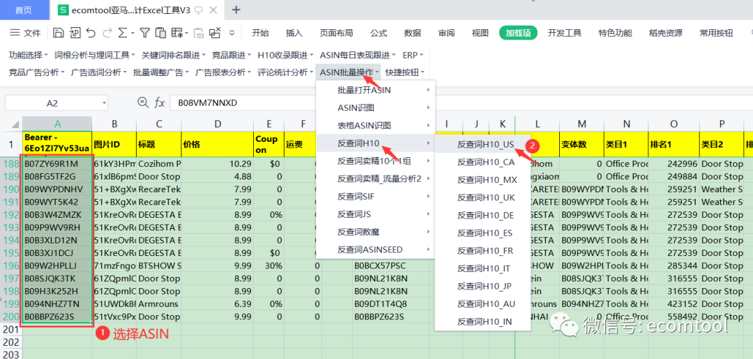Open the 页面布局 ribbon tab
The width and height of the screenshot is (753, 359).
(x=336, y=33)
